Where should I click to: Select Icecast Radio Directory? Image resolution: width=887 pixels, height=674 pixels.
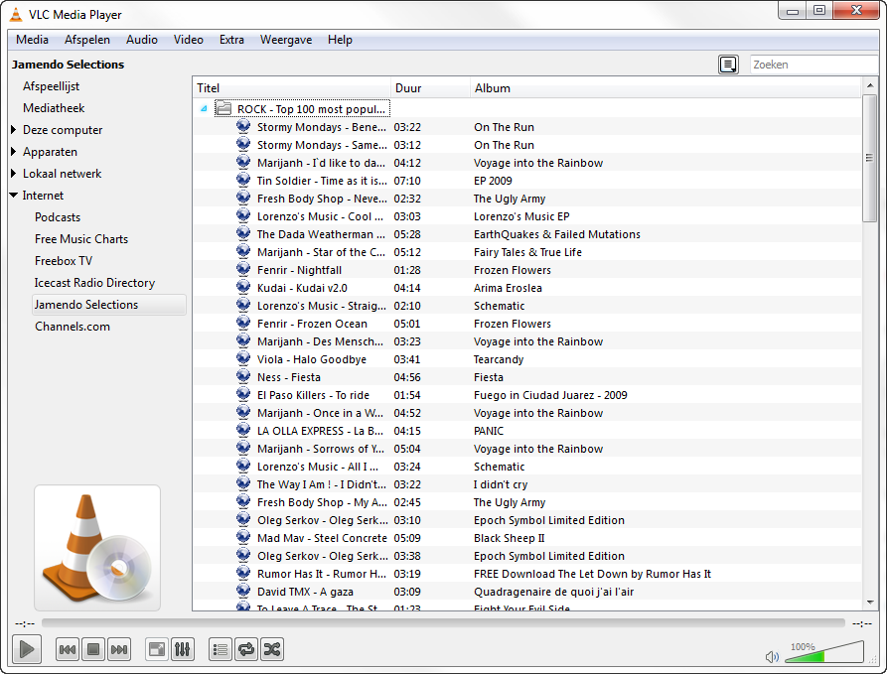tap(94, 283)
